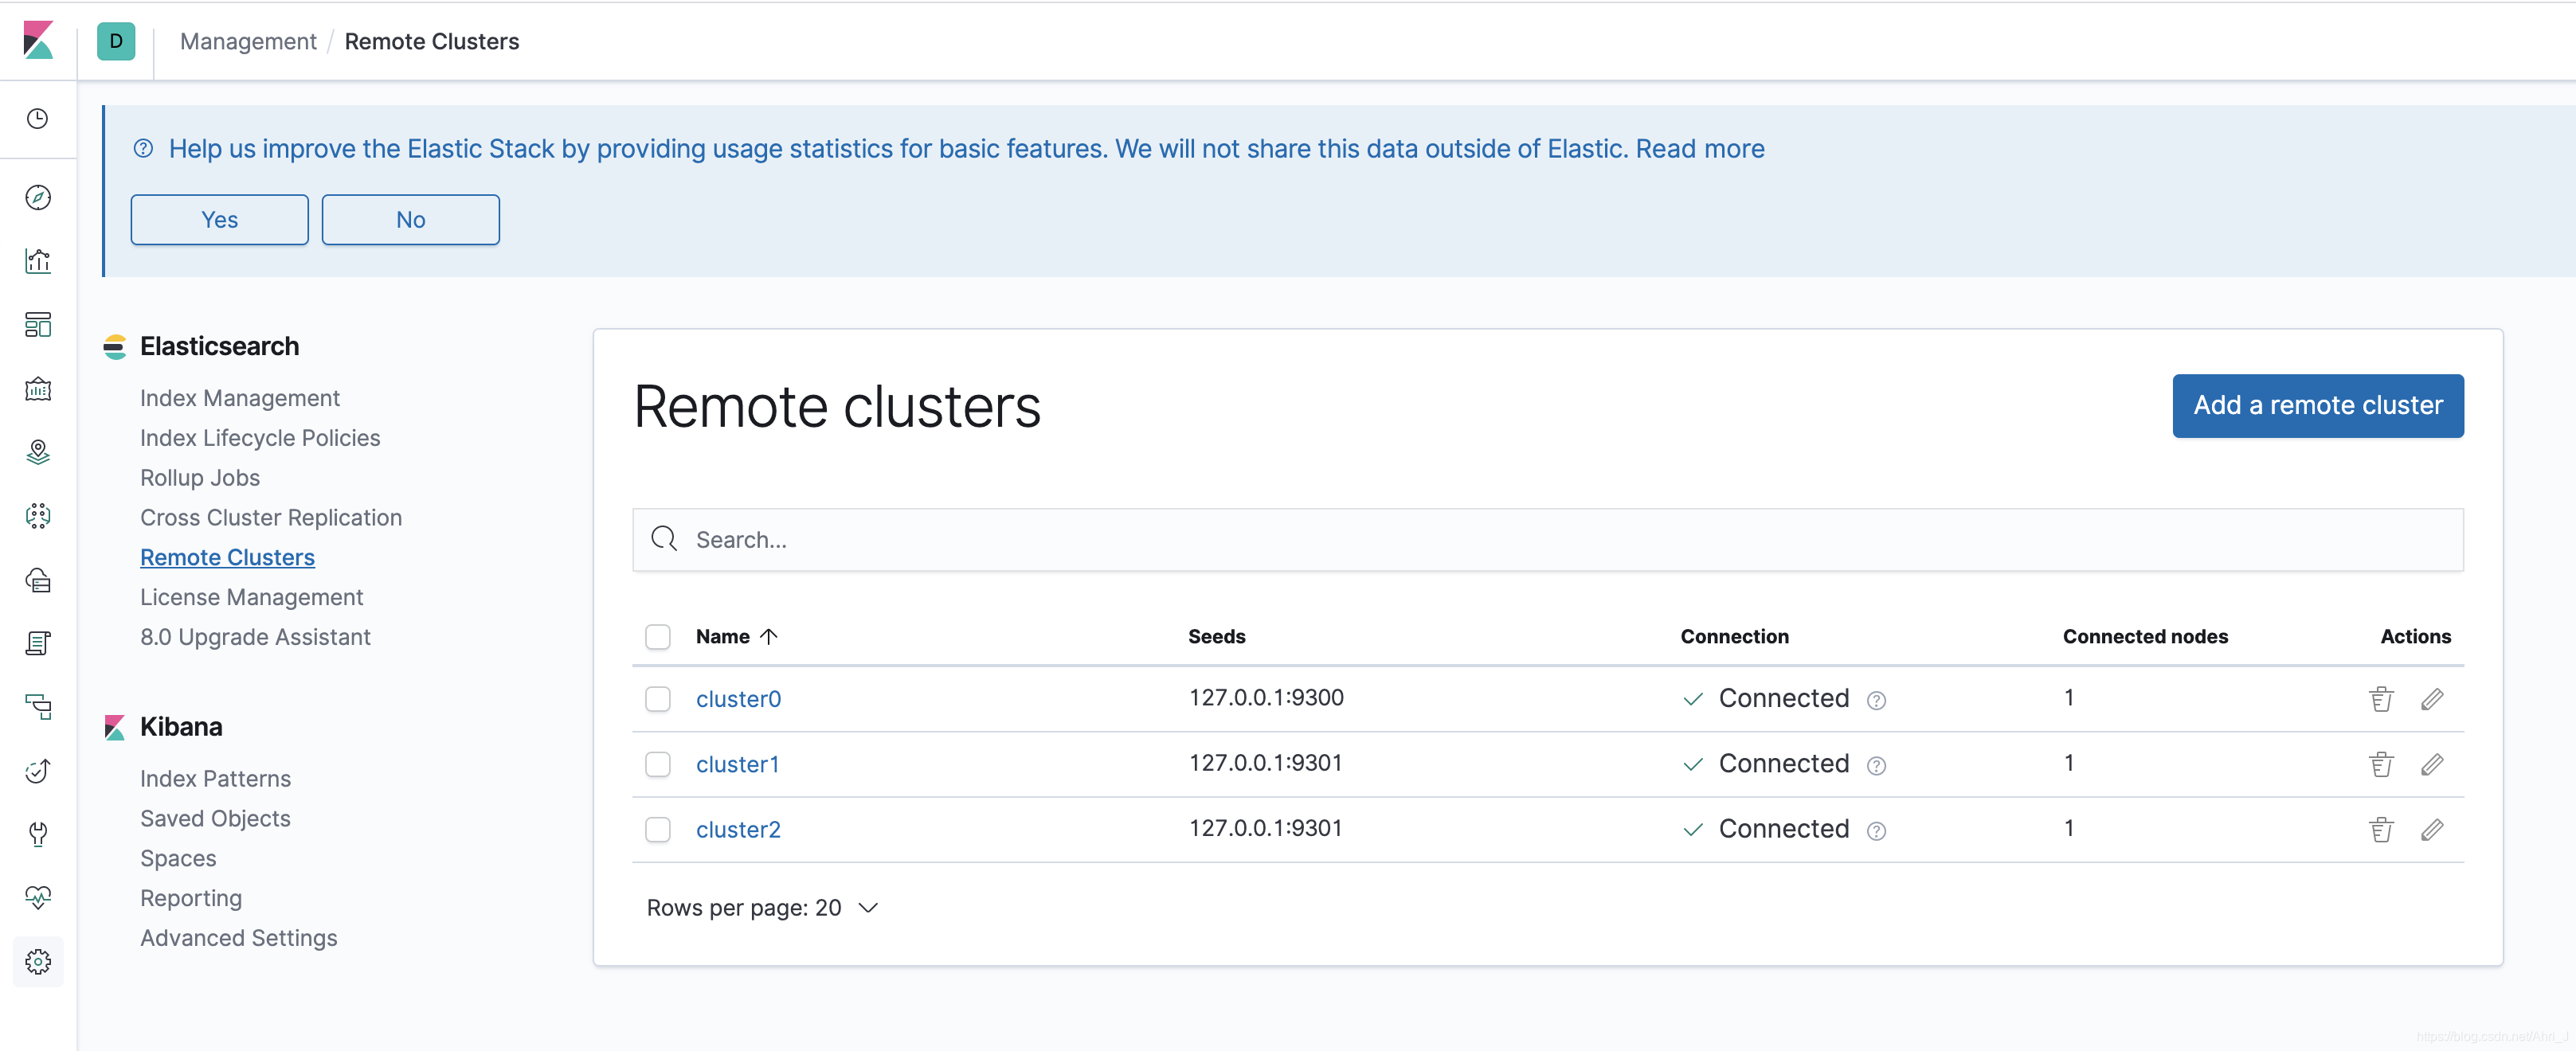2576x1051 pixels.
Task: Click the help icon next to cluster2 Connected
Action: click(1876, 832)
